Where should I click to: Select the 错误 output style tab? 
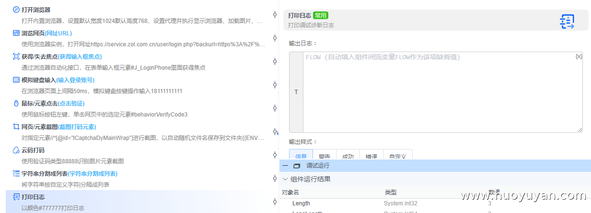[371, 155]
